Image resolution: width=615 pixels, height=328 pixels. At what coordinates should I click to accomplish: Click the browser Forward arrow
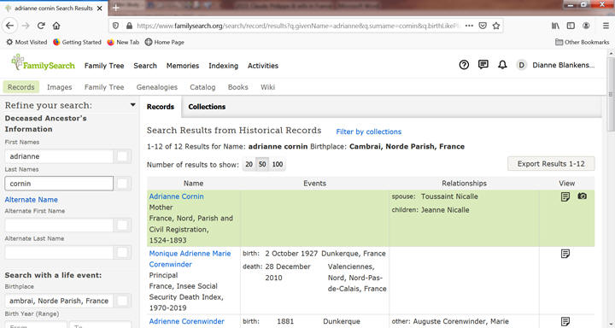coord(26,26)
